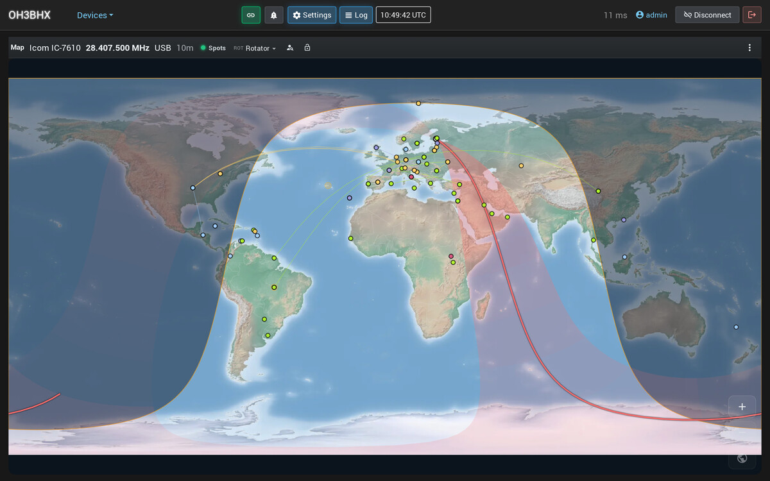Click the USB mode label

163,48
